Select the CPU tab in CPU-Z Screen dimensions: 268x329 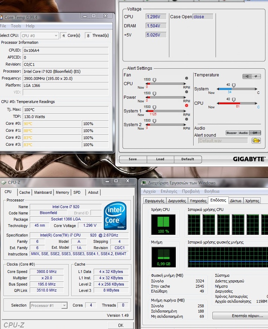(x=8, y=192)
